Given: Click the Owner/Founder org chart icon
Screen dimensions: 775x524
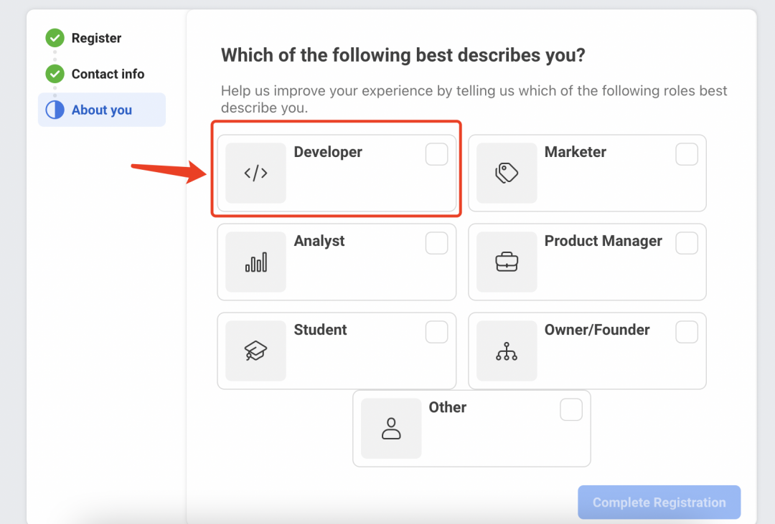Looking at the screenshot, I should click(507, 351).
